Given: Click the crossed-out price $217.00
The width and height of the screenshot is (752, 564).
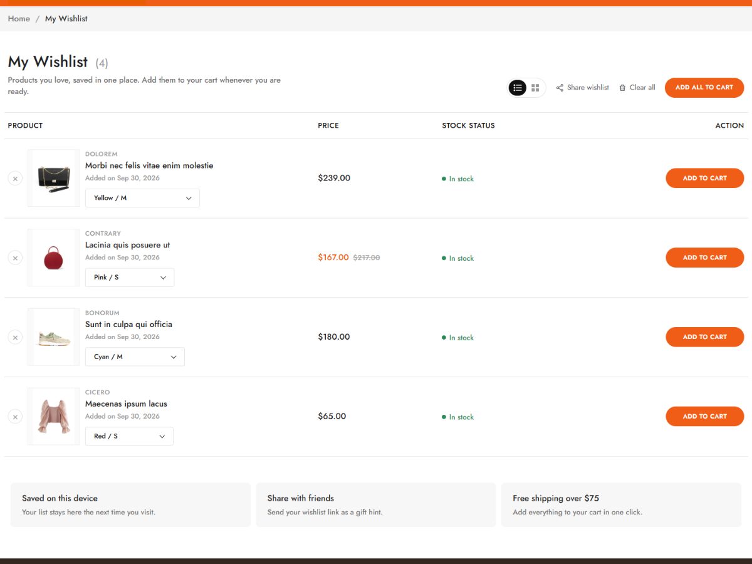Looking at the screenshot, I should click(x=367, y=258).
